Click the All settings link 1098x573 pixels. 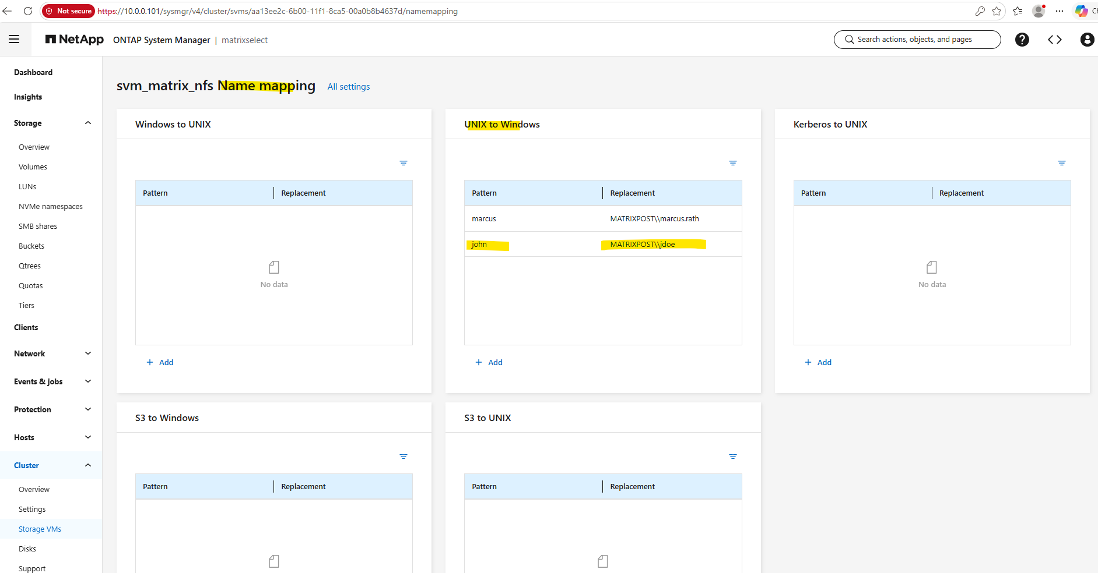pyautogui.click(x=349, y=87)
